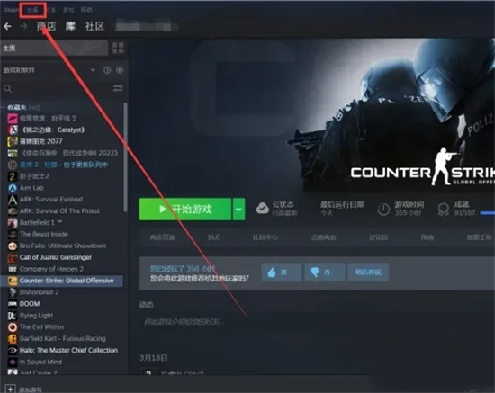Select ARK: Survival Of The Fittest
The image size is (495, 393).
tap(59, 211)
